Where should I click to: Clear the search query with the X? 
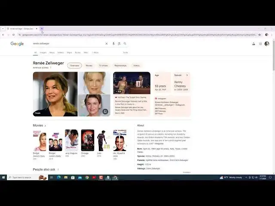pos(107,44)
